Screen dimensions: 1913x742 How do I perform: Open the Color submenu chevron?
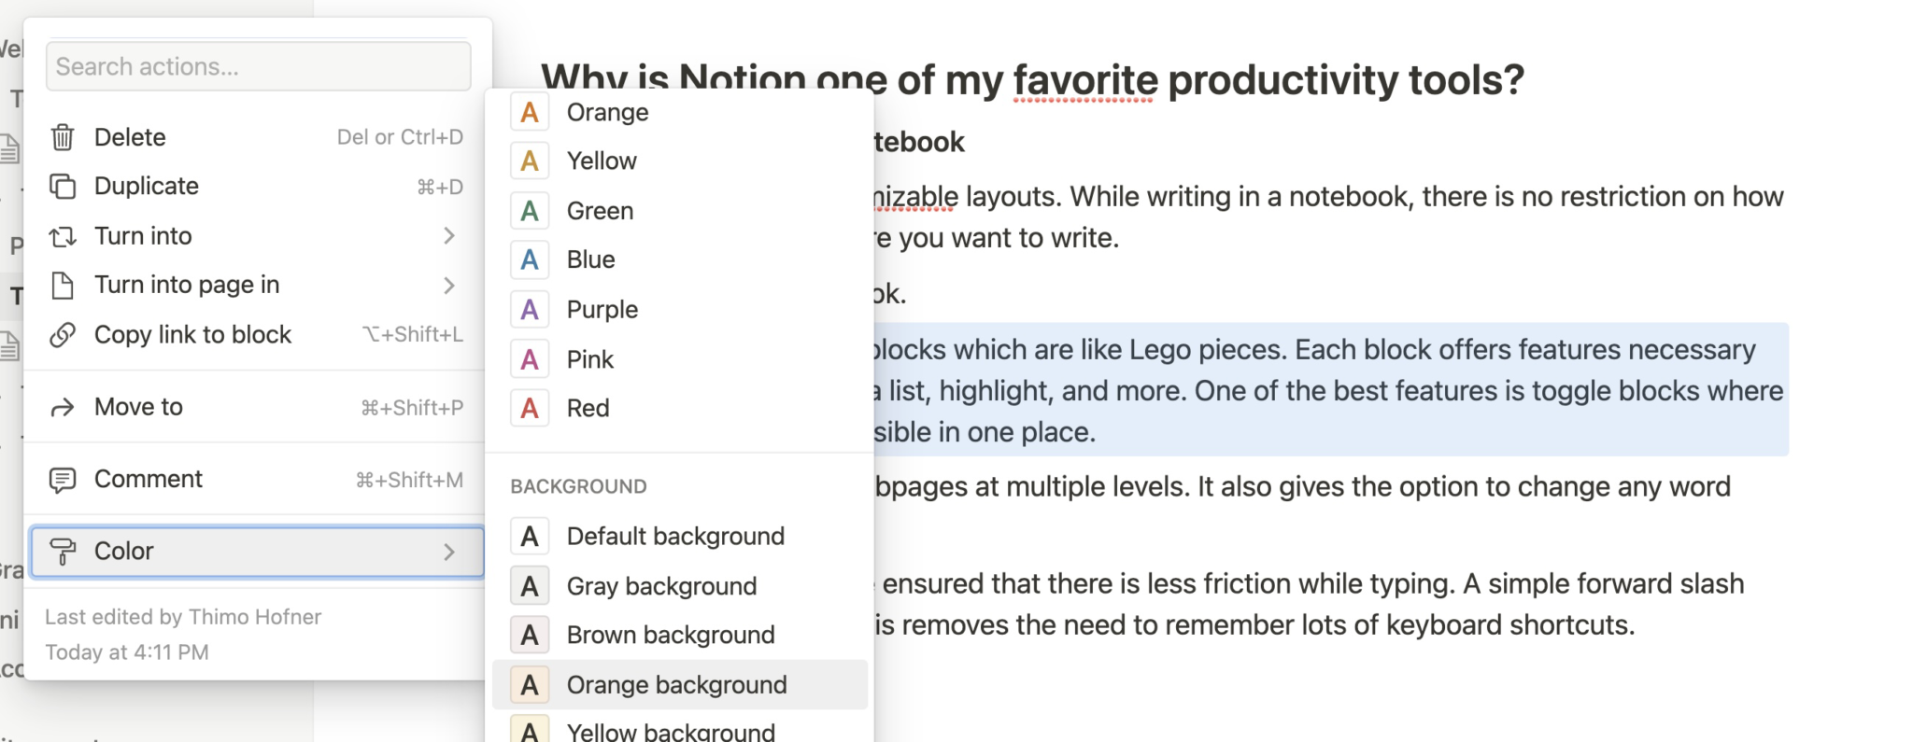pyautogui.click(x=450, y=551)
